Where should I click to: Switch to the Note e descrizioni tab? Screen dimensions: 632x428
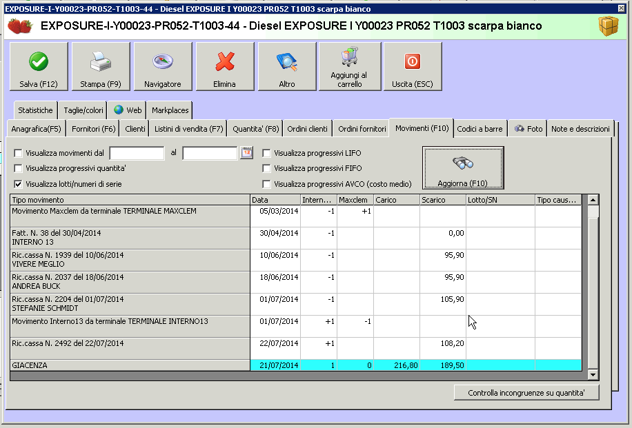(580, 129)
